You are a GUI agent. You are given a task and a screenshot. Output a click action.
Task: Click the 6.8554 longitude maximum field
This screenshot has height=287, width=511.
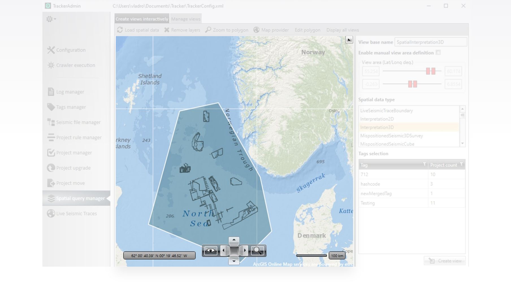click(x=453, y=84)
